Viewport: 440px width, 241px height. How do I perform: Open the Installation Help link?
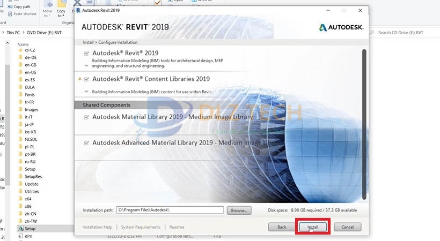(97, 227)
